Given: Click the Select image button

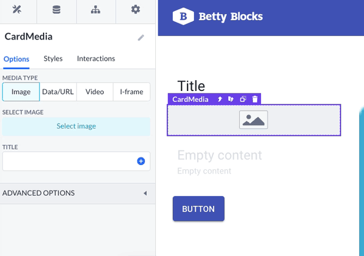Looking at the screenshot, I should 76,126.
